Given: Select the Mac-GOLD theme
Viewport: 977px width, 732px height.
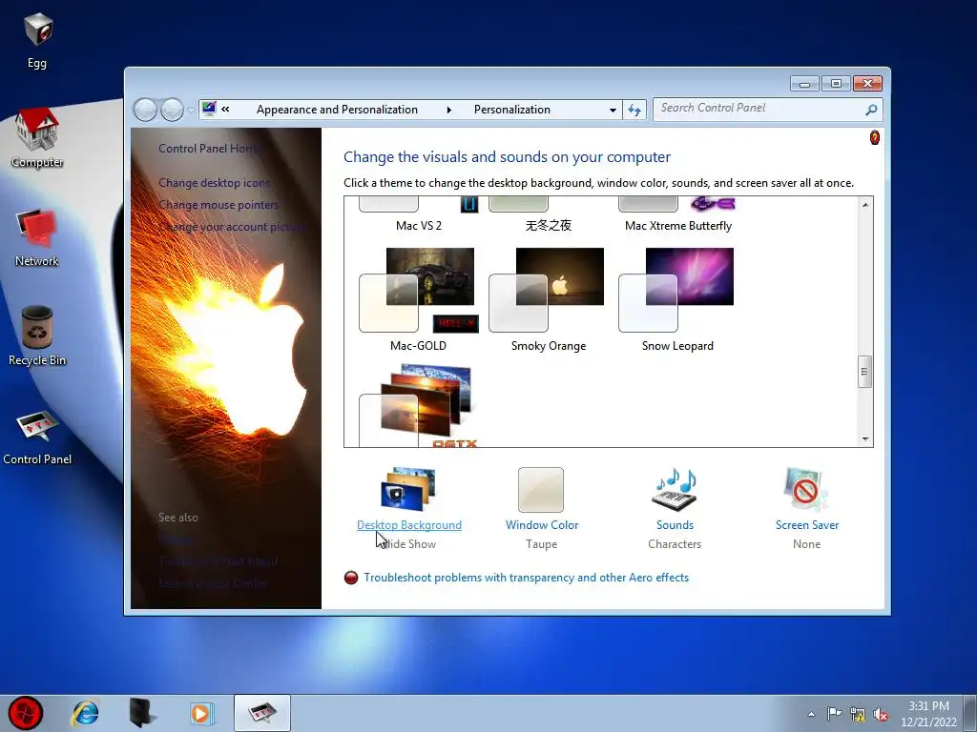Looking at the screenshot, I should pos(418,298).
